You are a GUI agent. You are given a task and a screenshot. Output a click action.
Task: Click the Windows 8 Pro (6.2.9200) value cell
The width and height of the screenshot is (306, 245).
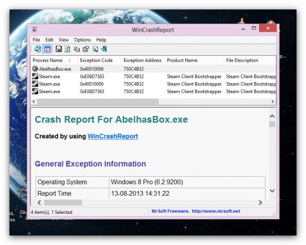[x=187, y=182]
